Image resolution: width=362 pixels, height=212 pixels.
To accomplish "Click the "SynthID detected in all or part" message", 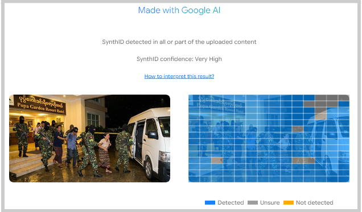I will coord(179,42).
